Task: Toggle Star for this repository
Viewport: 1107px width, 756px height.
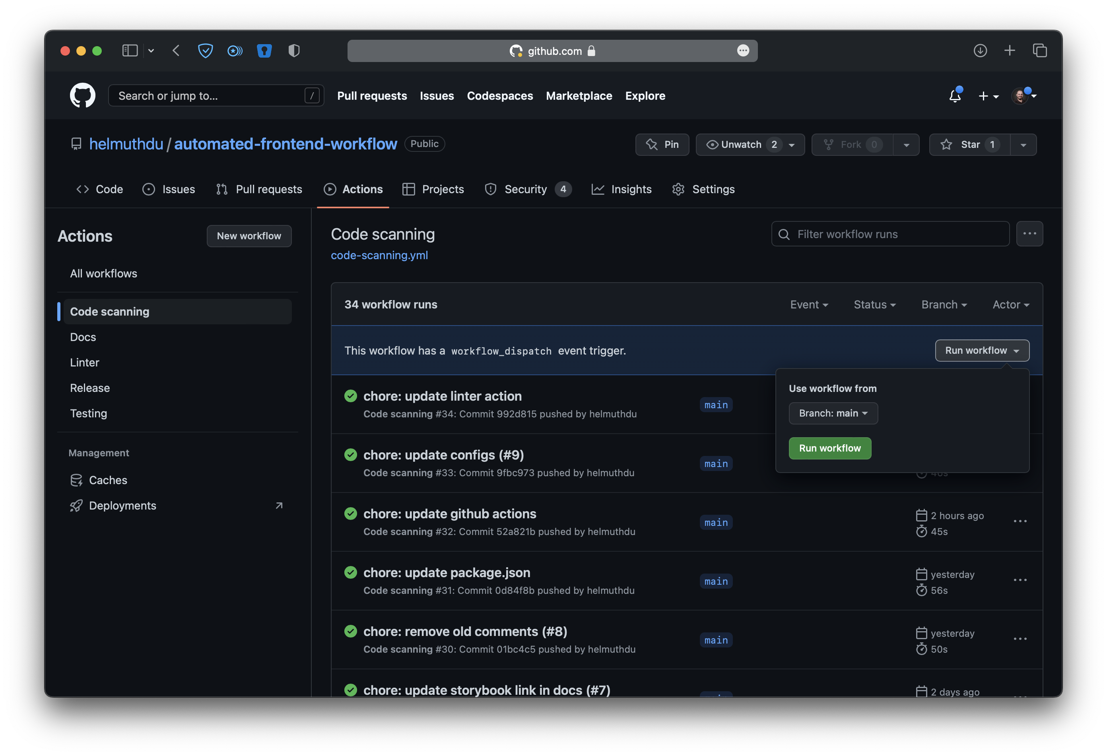Action: [969, 145]
